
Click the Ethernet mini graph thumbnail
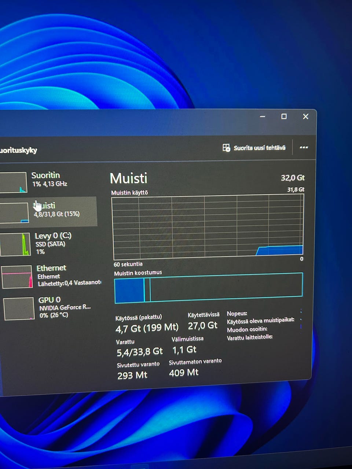point(17,277)
